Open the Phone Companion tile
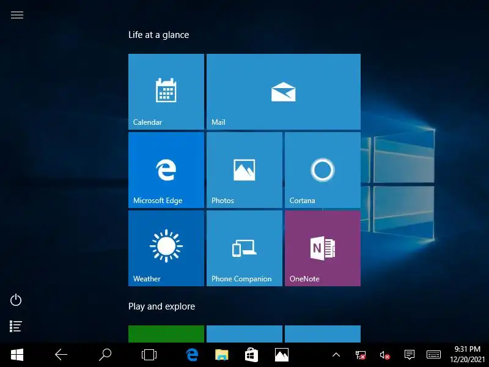Screen dimensions: 489x367 pos(244,248)
